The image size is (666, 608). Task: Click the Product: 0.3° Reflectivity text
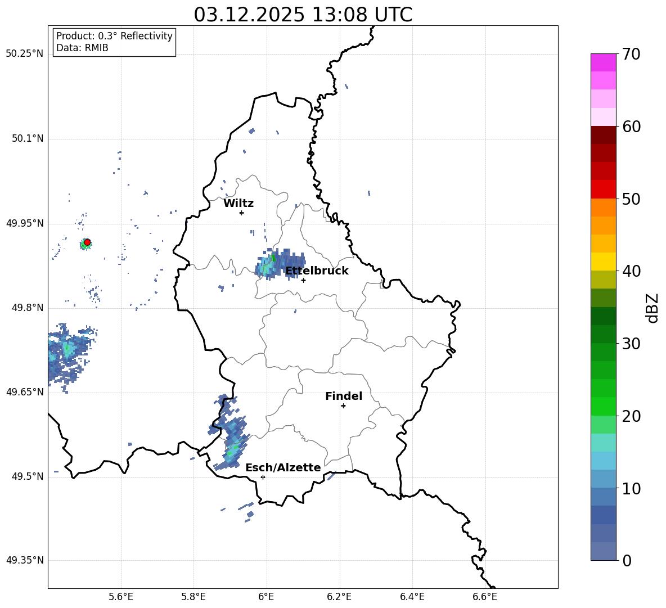(x=114, y=36)
